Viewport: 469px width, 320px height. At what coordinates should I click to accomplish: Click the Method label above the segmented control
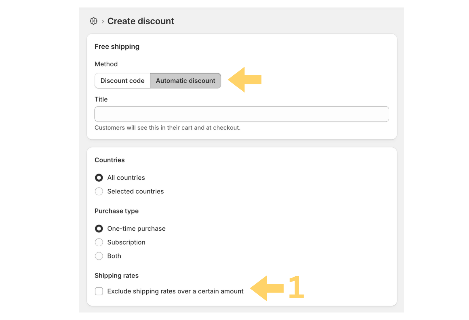pos(106,64)
